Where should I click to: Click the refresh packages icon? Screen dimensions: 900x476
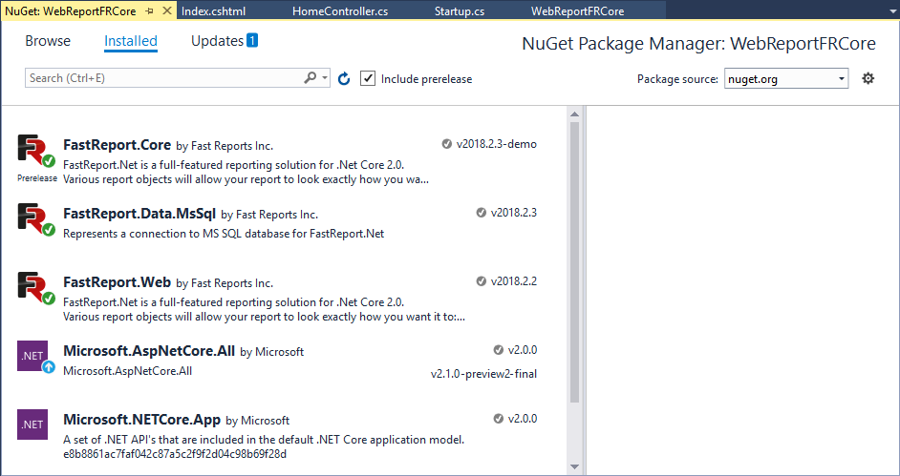pyautogui.click(x=344, y=79)
